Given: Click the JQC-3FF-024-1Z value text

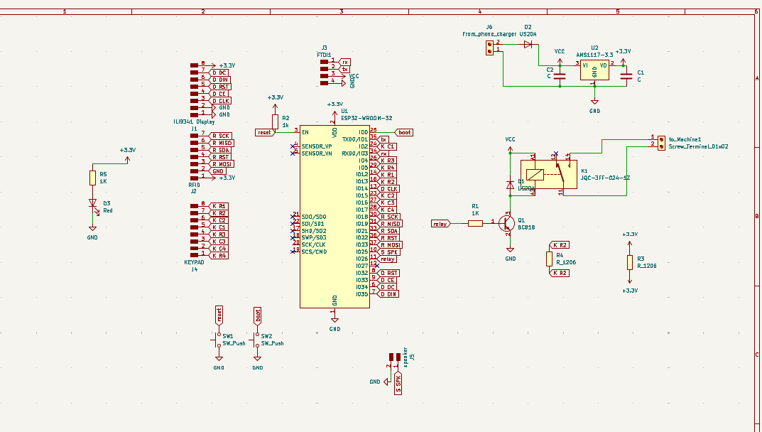Looking at the screenshot, I should pos(606,178).
